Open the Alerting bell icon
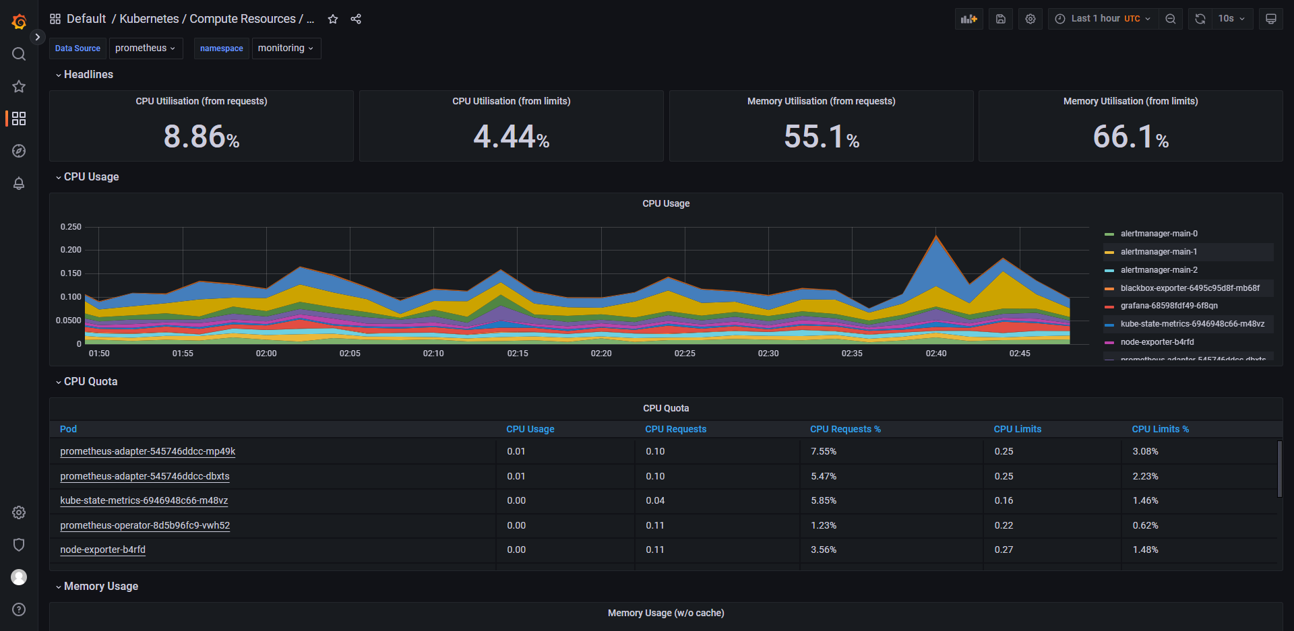The width and height of the screenshot is (1294, 631). 19,183
